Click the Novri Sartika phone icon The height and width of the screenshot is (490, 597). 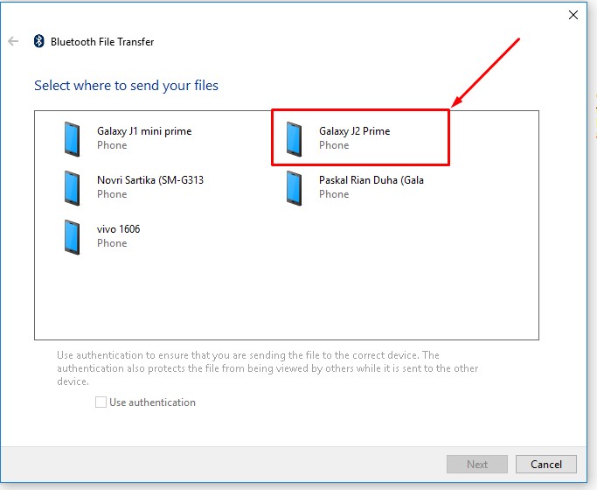(72, 188)
